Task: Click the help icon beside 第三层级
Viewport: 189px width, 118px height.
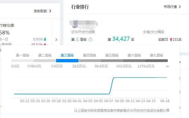Action: point(90,40)
